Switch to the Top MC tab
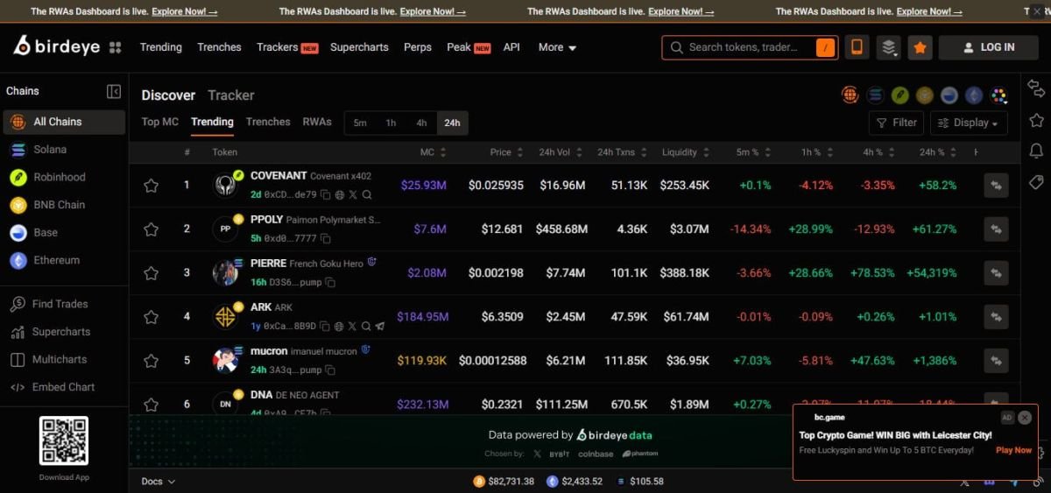The image size is (1051, 493). point(160,123)
